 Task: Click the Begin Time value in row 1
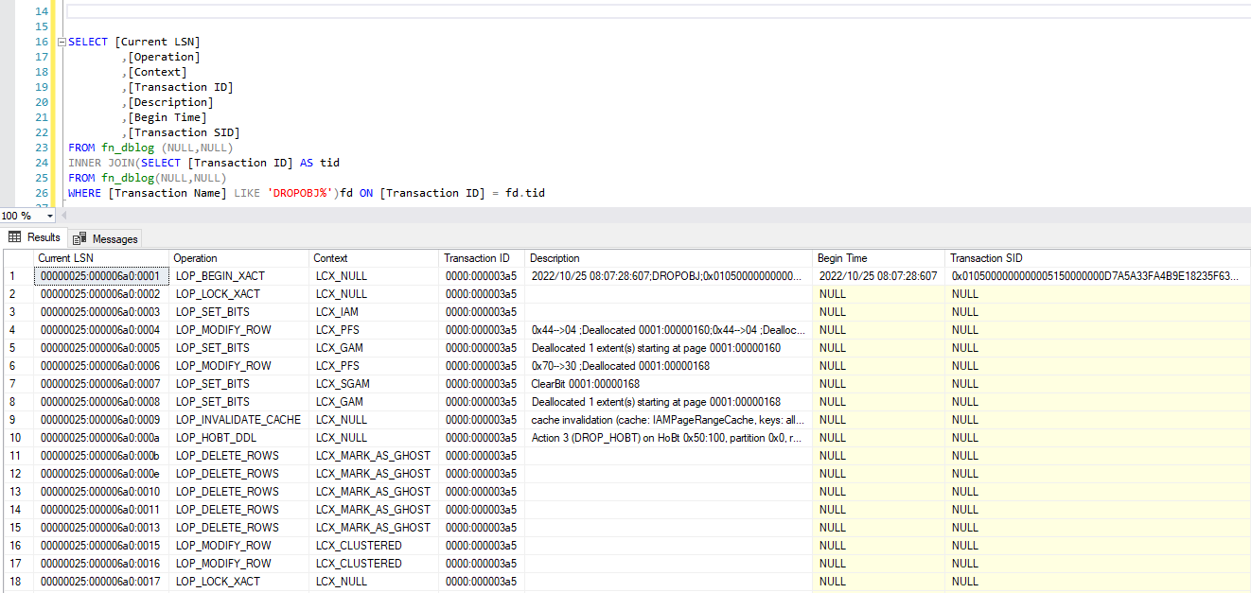[x=878, y=276]
